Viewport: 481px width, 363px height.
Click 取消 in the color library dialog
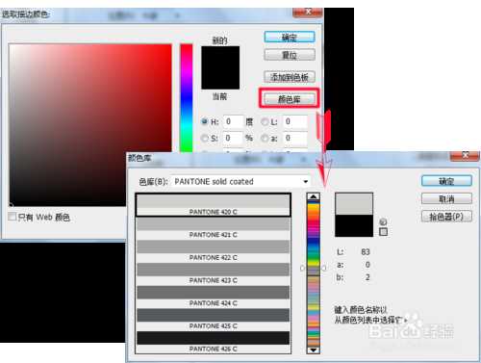click(x=446, y=198)
